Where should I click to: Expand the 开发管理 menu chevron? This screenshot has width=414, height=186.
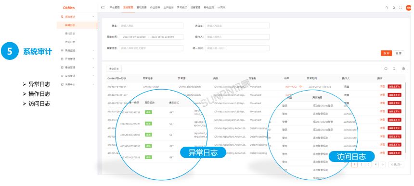(x=93, y=59)
